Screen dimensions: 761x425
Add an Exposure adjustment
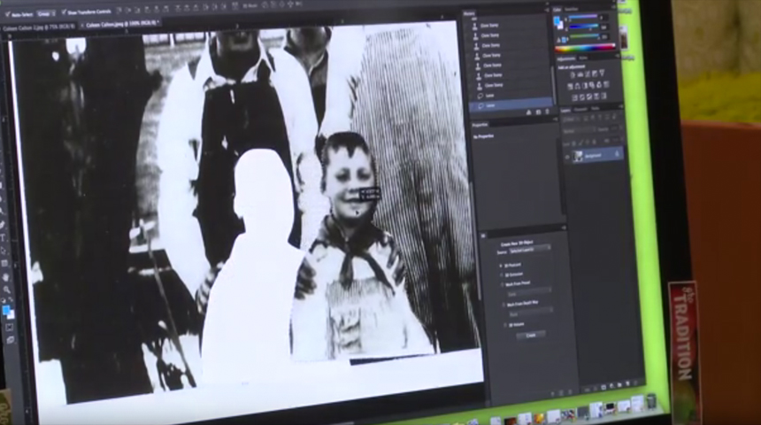[x=595, y=73]
